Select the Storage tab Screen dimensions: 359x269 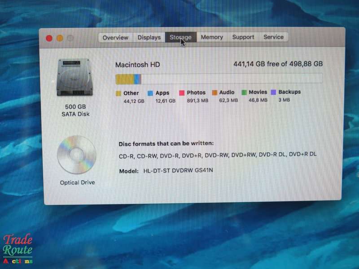click(x=181, y=37)
